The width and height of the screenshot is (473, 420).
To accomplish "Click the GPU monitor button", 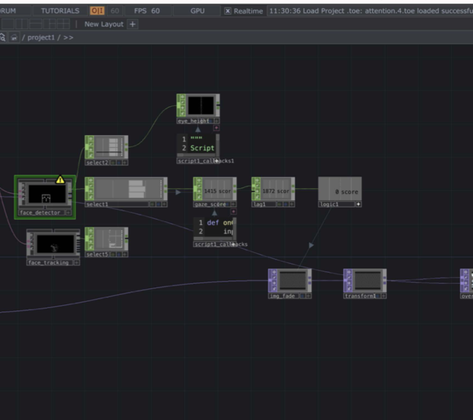I will (x=197, y=11).
